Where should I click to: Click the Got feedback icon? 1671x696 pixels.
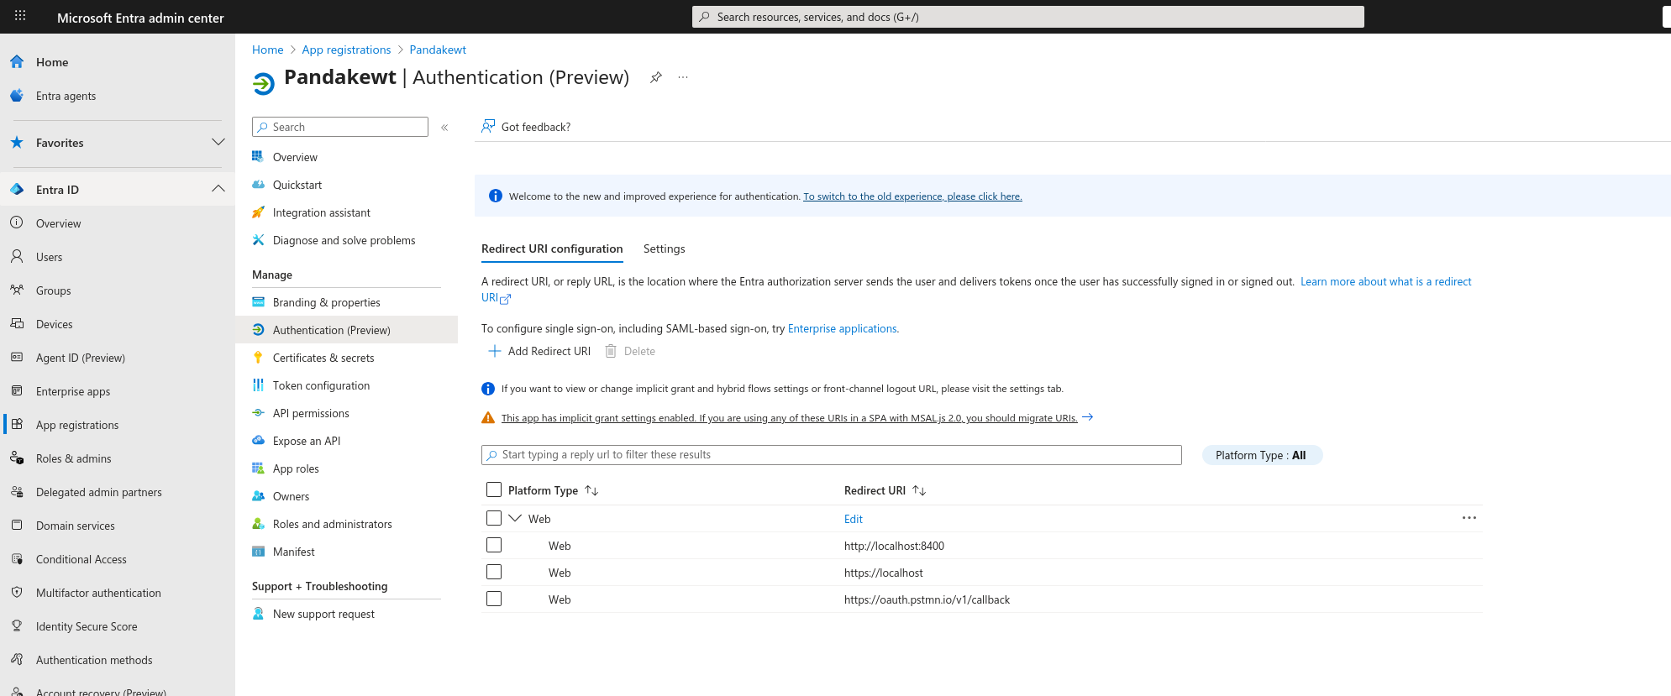(x=488, y=127)
